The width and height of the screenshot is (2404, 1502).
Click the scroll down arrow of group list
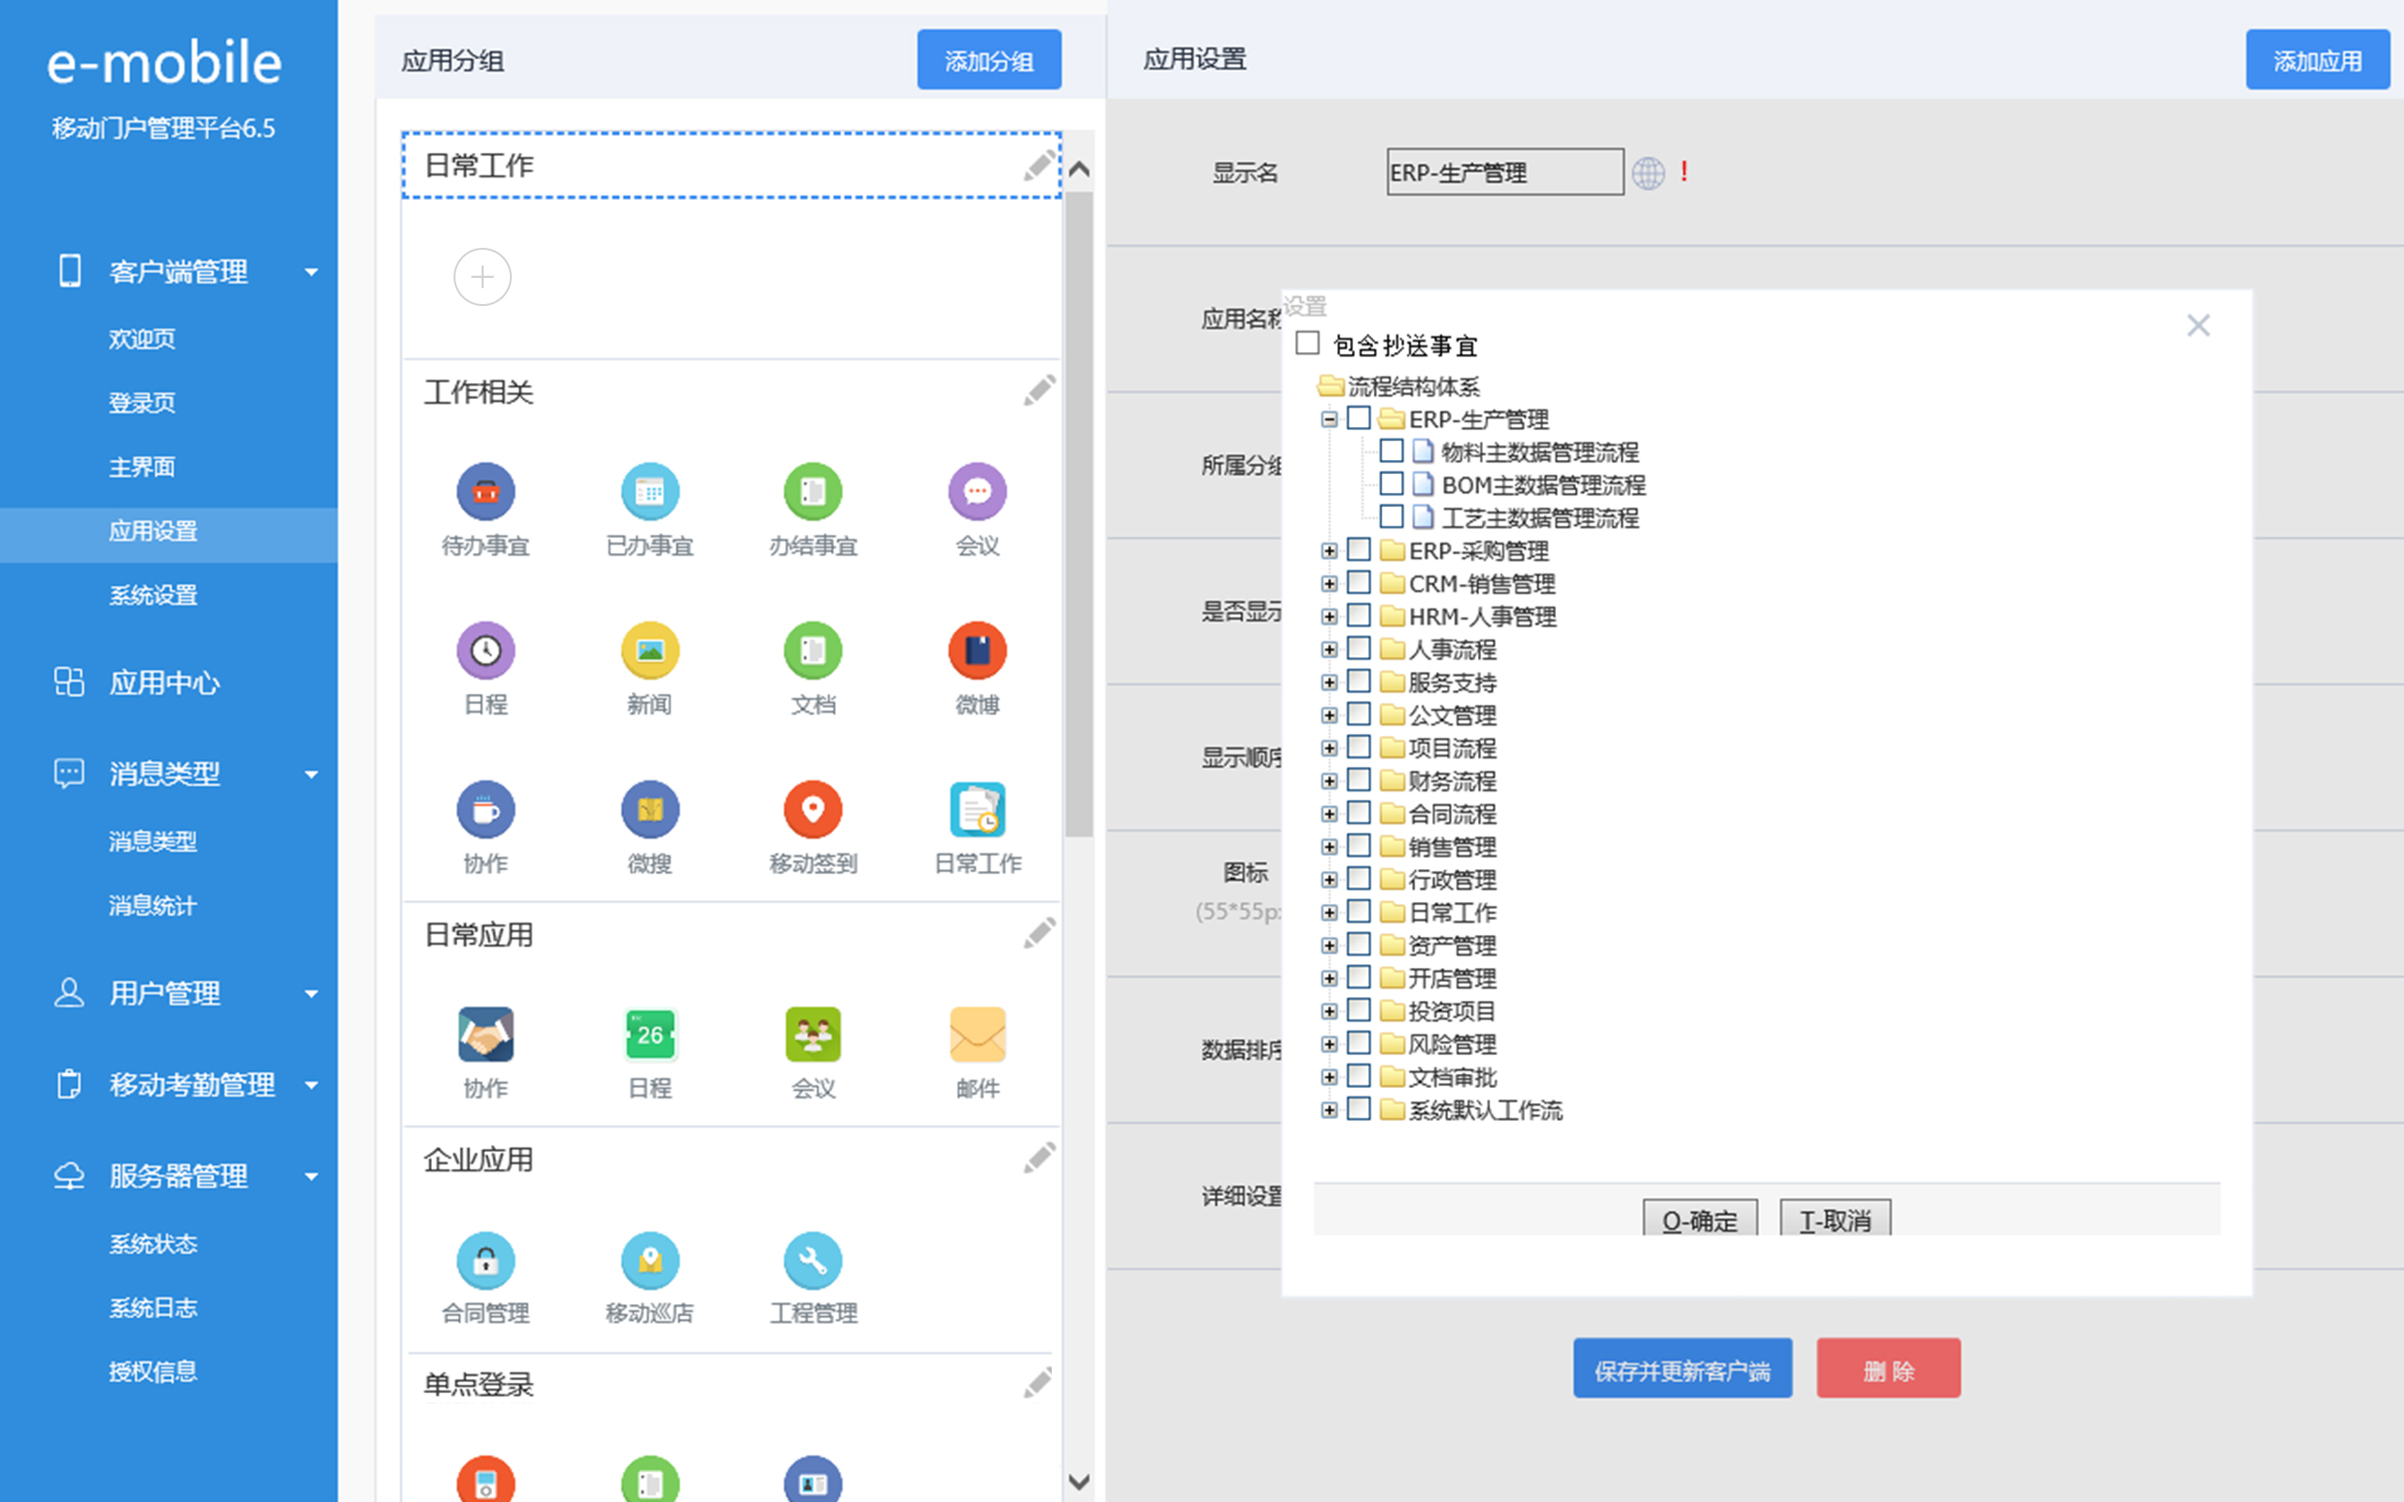click(x=1079, y=1482)
